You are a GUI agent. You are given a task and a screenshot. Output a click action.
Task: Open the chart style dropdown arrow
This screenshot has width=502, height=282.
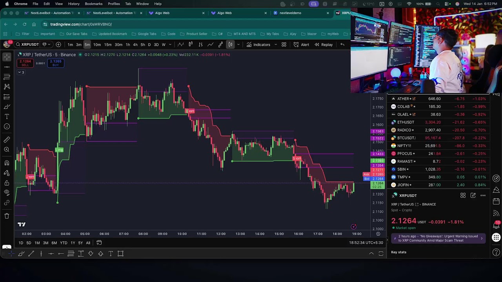point(238,45)
